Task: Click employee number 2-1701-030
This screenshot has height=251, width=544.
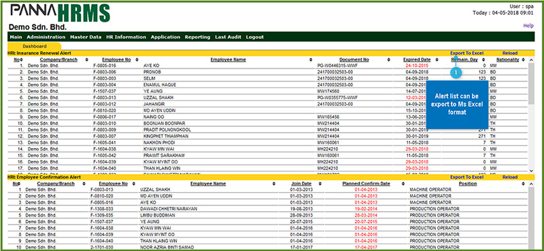Action: click(x=101, y=248)
